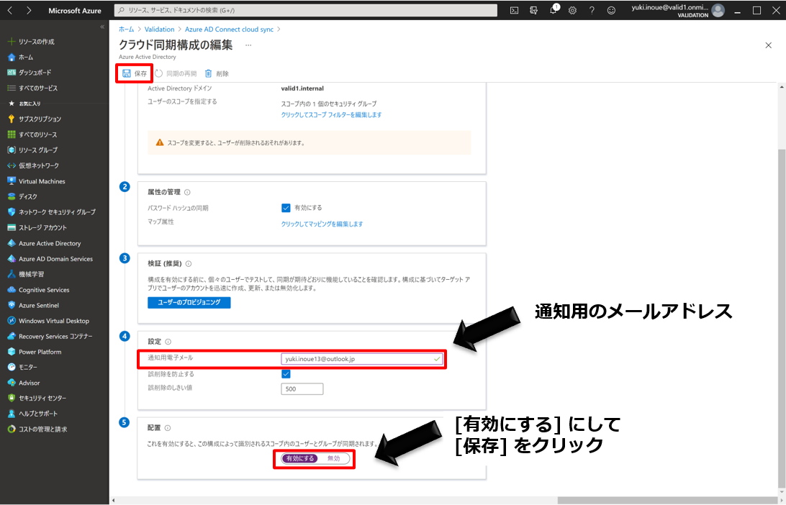
Task: Click クリックしてマッピングを編集します link
Action: pyautogui.click(x=322, y=224)
